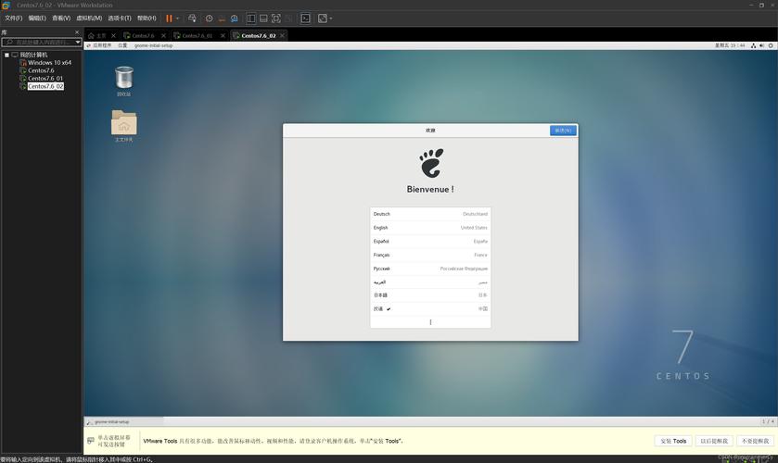
Task: Open the snapshot manager icon
Action: [235, 19]
